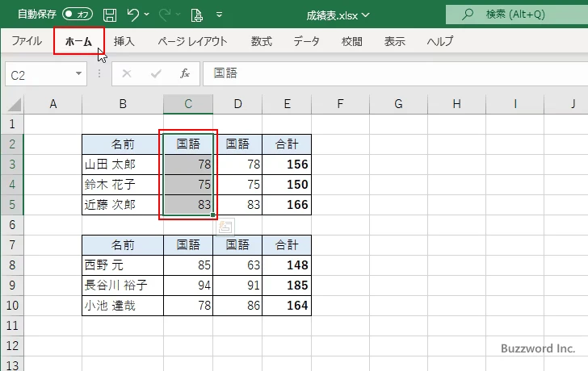Click the Save floppy disk icon
This screenshot has width=588, height=371.
point(110,15)
